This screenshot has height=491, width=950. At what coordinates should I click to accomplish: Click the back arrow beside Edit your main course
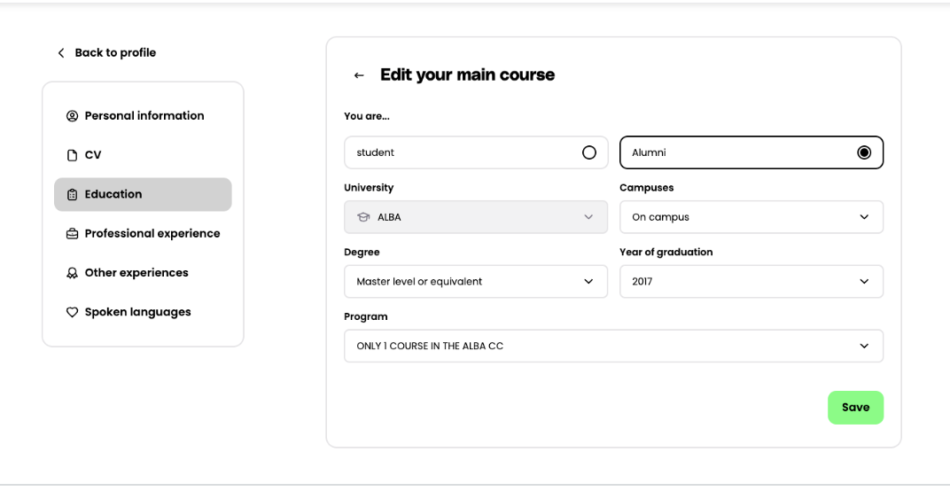coord(359,75)
